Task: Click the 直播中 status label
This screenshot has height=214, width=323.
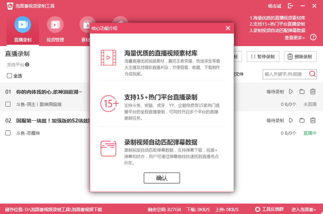Action: pyautogui.click(x=310, y=133)
